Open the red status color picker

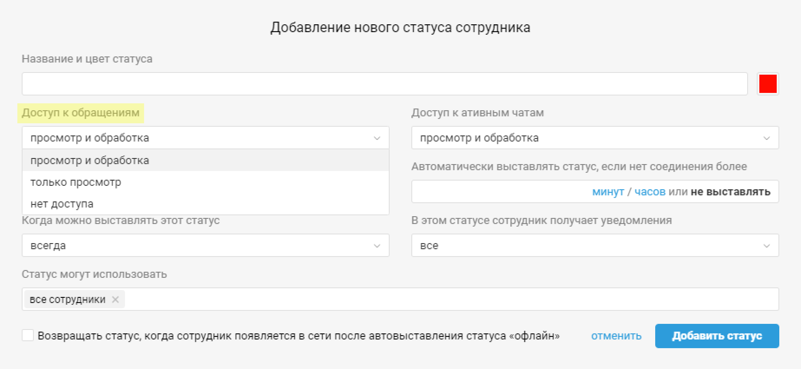tap(768, 84)
